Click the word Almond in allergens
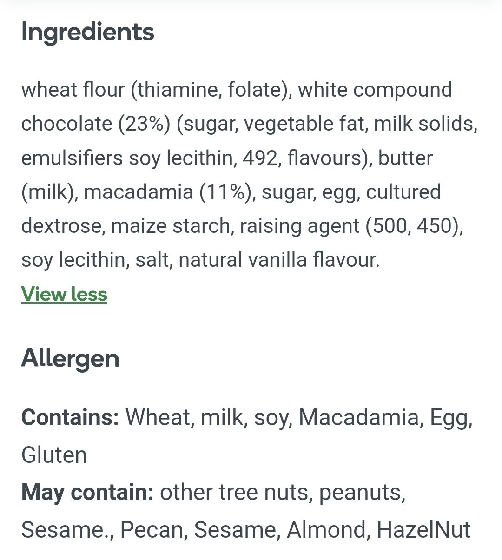502x560 pixels. point(328,530)
